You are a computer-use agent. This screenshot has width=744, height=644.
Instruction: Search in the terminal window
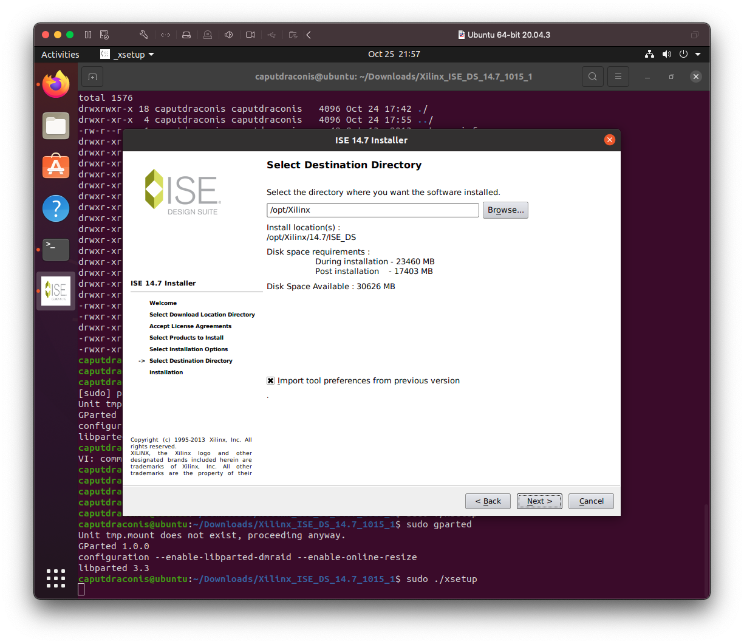coord(593,77)
